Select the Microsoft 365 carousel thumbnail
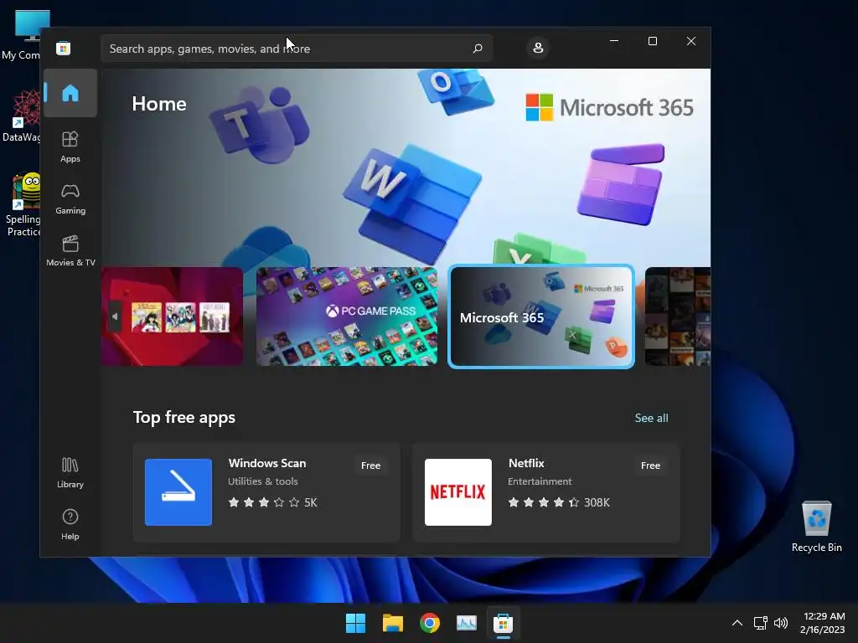Screen dimensions: 858x643 coord(541,316)
